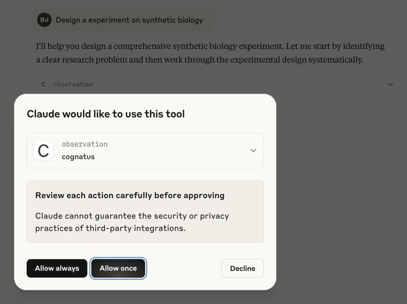
Task: Click the beige security notice box
Action: 145,212
